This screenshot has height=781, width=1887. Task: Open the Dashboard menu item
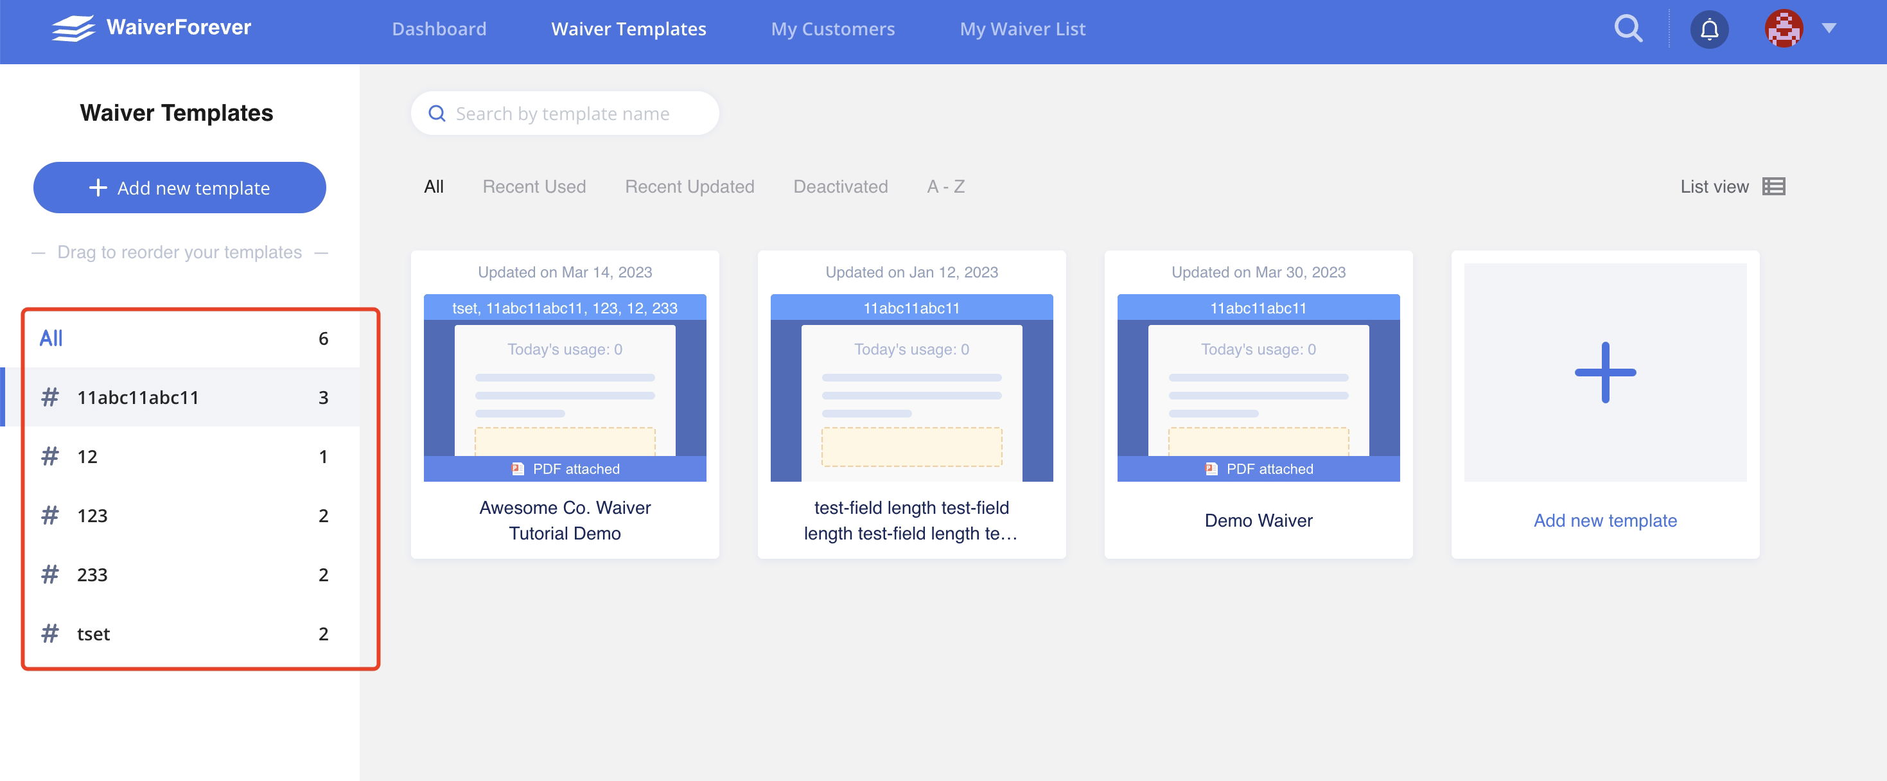pos(439,30)
